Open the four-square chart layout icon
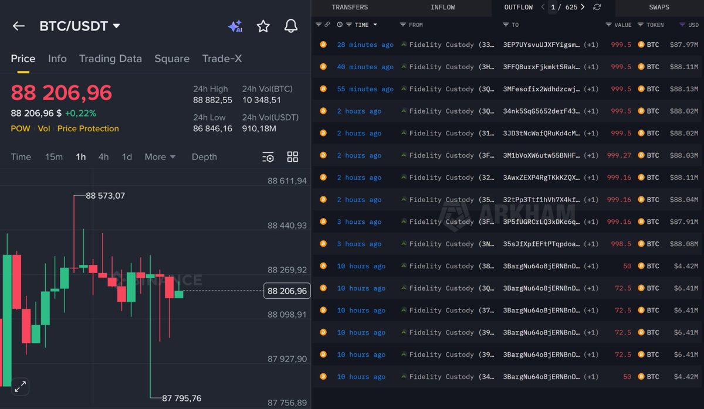The image size is (704, 409). point(293,156)
